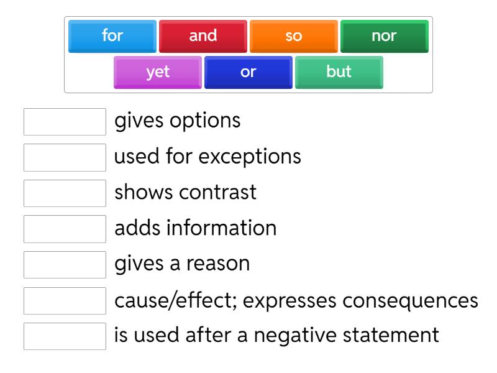Select the purple 'yet' word tile

[158, 72]
